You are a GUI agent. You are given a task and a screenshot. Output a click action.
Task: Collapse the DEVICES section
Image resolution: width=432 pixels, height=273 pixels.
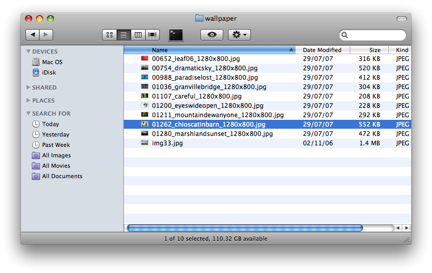coord(28,51)
